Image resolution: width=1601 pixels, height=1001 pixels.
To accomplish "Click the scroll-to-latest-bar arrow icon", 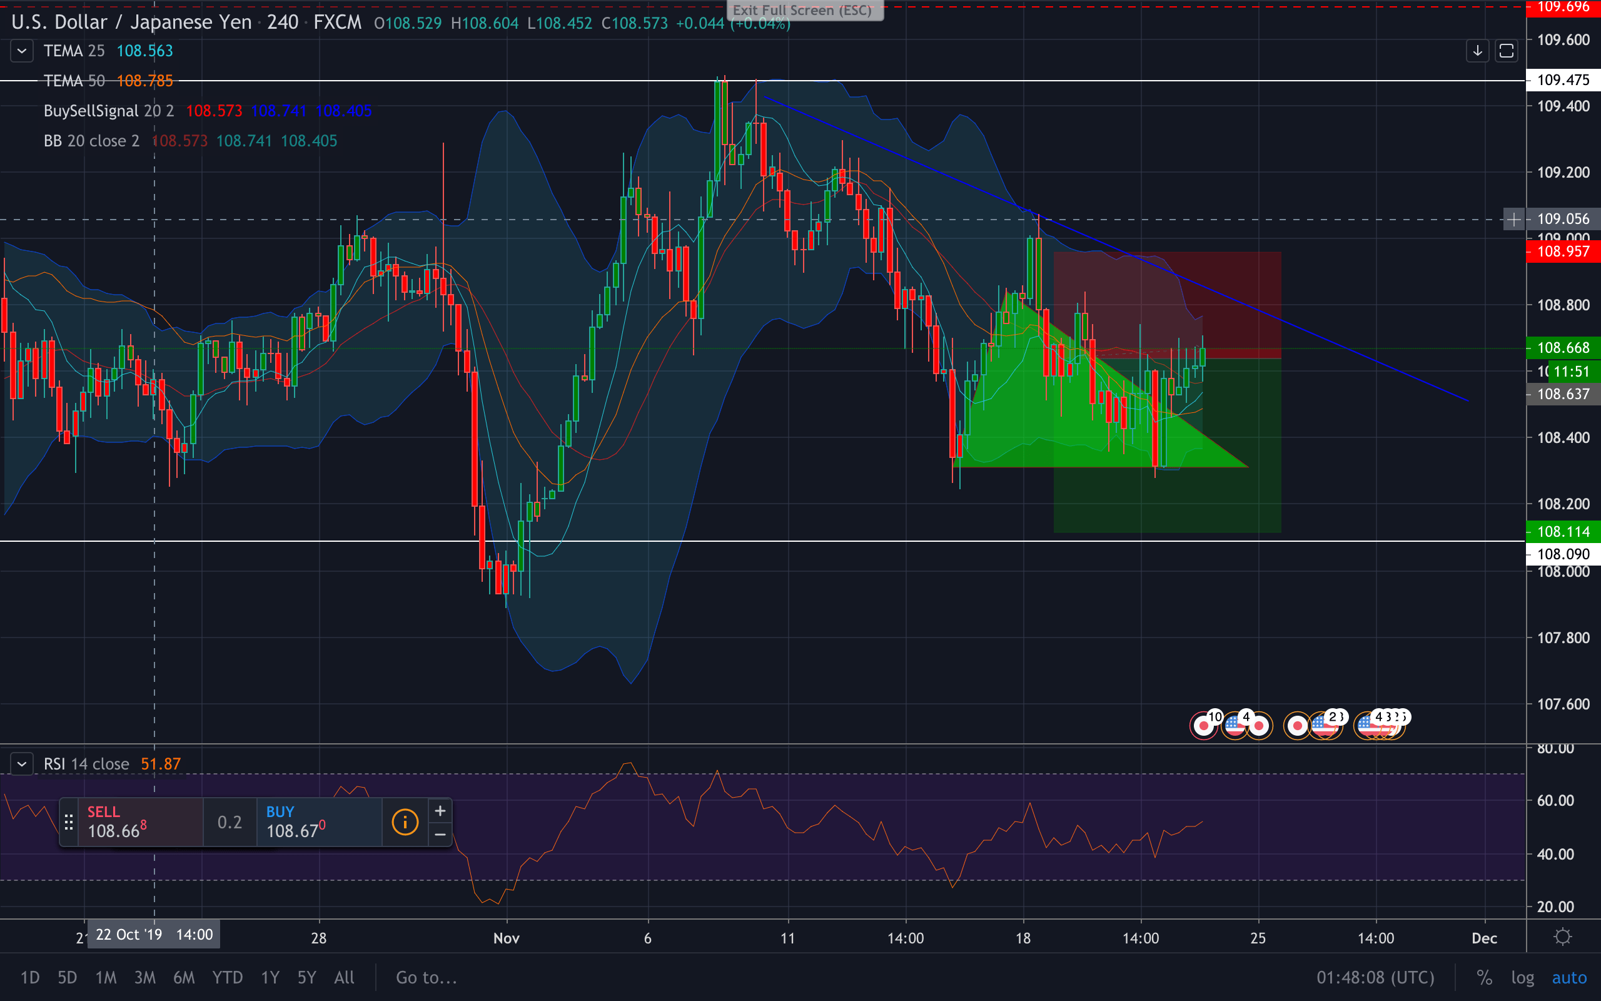I will pos(1477,50).
